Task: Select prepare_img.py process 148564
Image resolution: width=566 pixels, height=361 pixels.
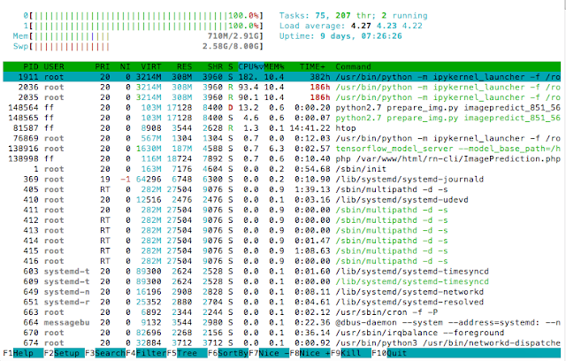Action: [281, 108]
